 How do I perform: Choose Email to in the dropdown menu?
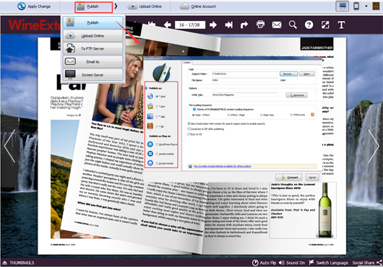tap(92, 61)
